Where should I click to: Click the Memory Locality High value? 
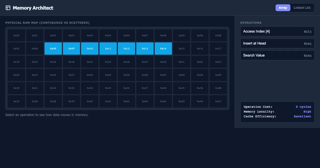click(307, 112)
